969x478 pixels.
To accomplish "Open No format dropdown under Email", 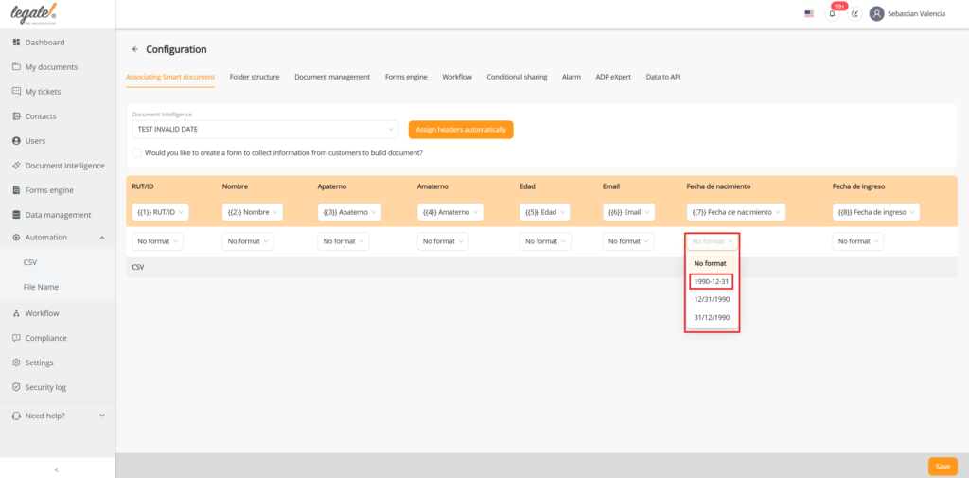I will pyautogui.click(x=629, y=241).
